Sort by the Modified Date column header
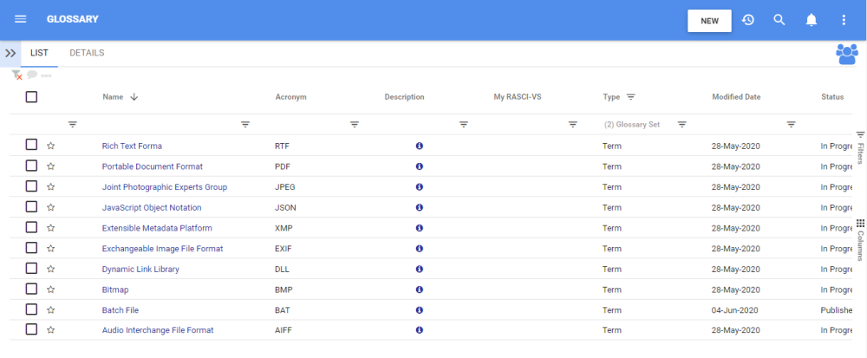The image size is (867, 358). click(x=736, y=97)
